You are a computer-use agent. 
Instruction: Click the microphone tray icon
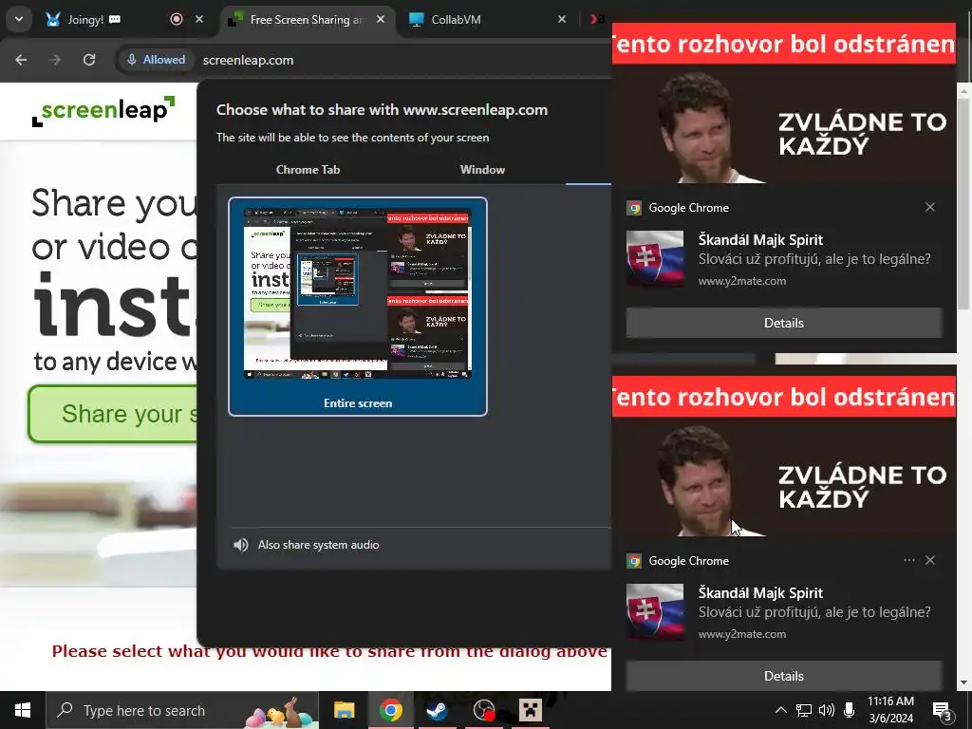pos(850,710)
